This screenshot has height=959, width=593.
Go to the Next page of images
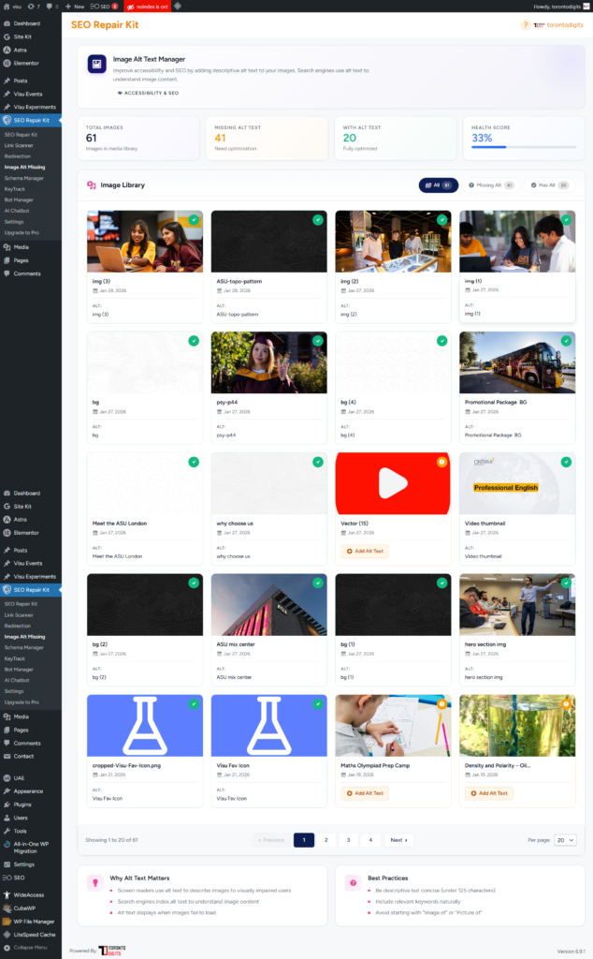(398, 840)
